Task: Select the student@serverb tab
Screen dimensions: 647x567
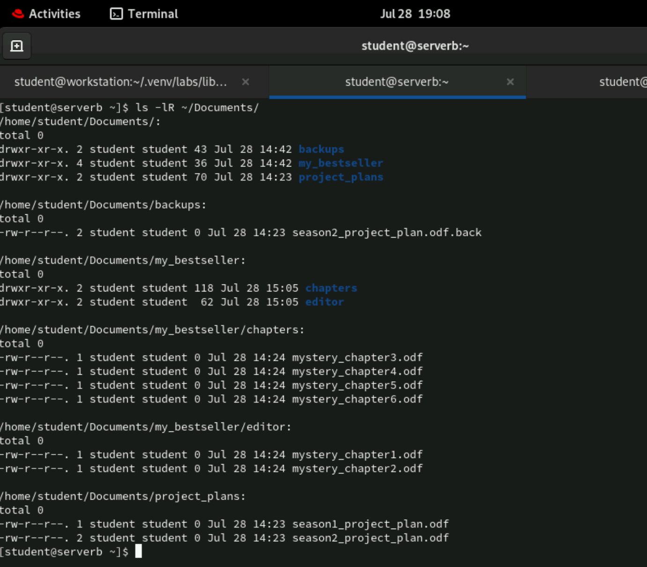Action: pos(397,82)
